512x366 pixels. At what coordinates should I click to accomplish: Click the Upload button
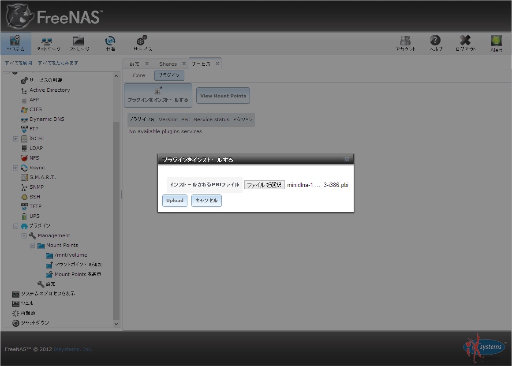(175, 201)
